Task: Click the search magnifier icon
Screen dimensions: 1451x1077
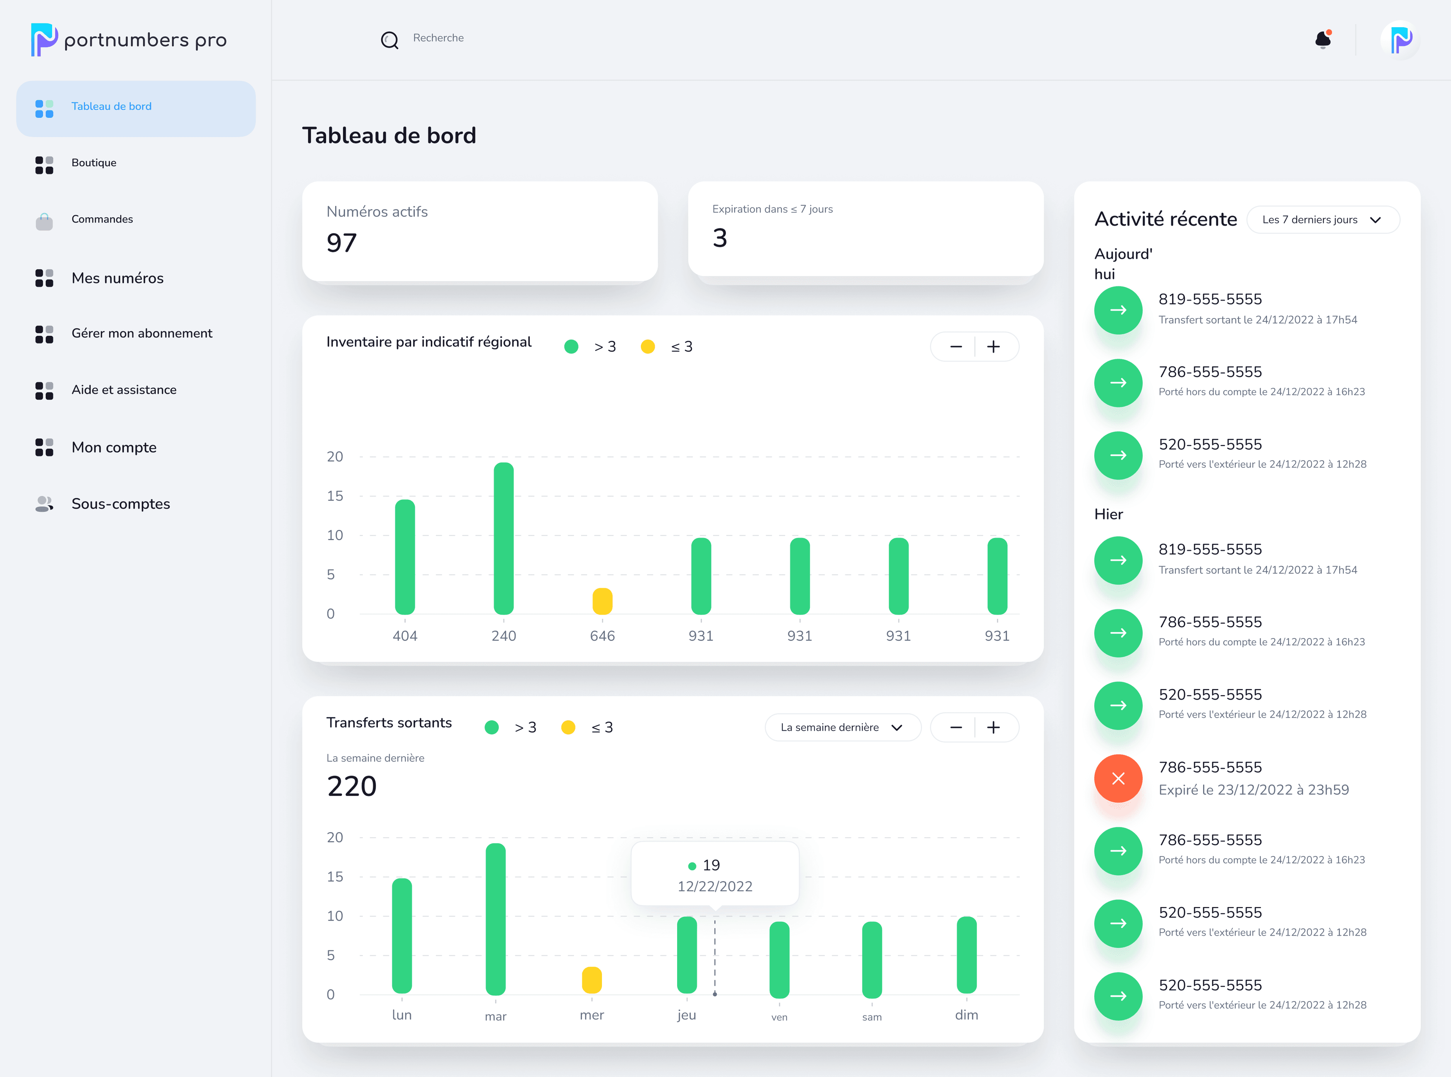Action: 389,40
